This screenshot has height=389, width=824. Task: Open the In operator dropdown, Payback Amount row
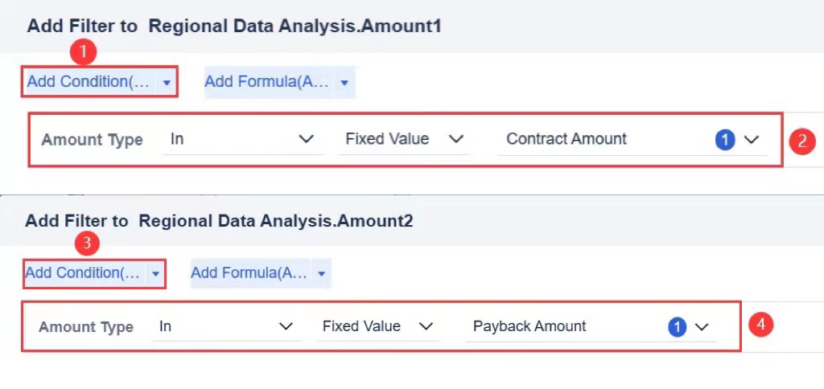coord(225,326)
